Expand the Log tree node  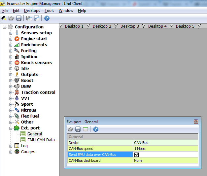point(11,146)
